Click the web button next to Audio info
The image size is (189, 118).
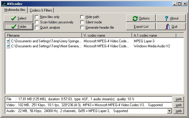[x=179, y=111]
